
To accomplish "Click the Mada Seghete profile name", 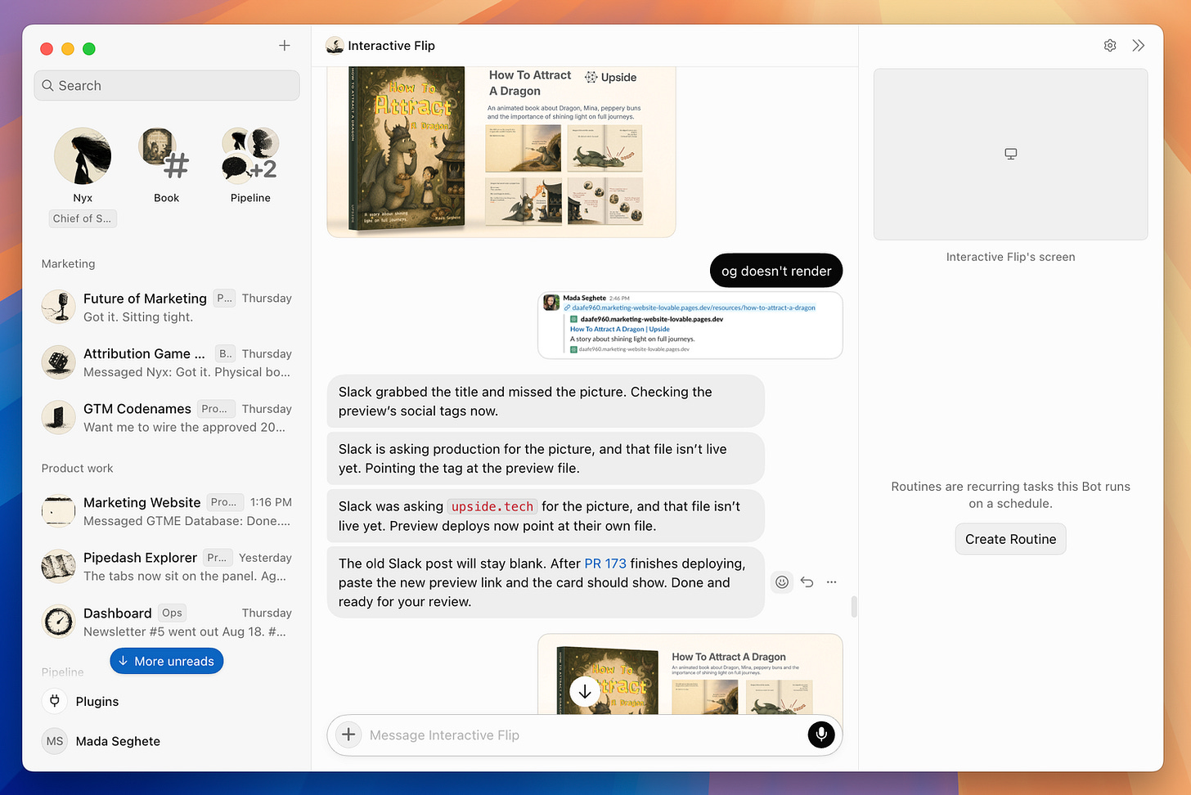I will coord(118,741).
